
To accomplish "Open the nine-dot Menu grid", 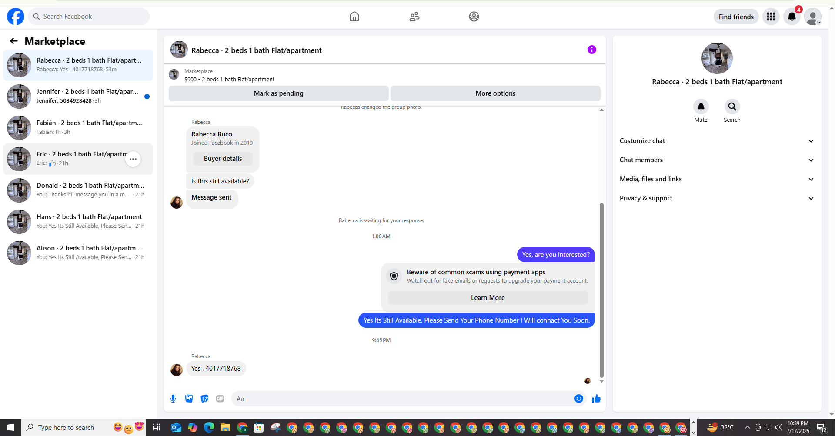I will [771, 17].
